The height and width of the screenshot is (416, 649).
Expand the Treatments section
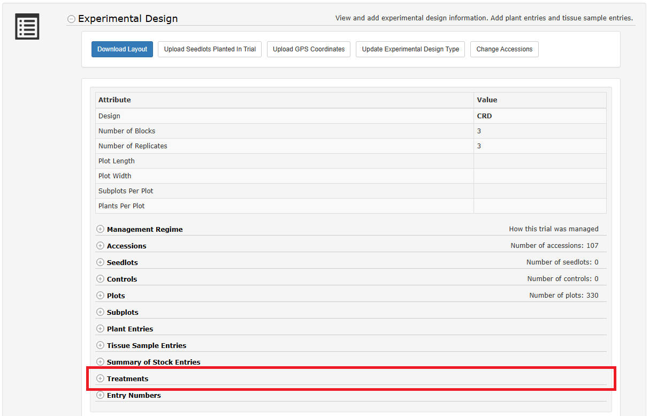[x=100, y=379]
